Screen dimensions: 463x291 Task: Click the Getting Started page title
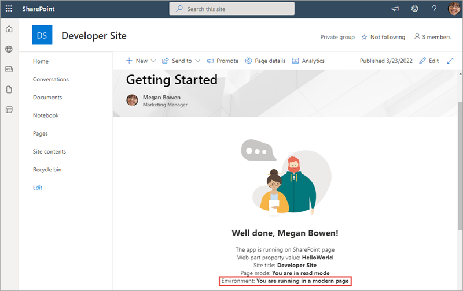172,80
